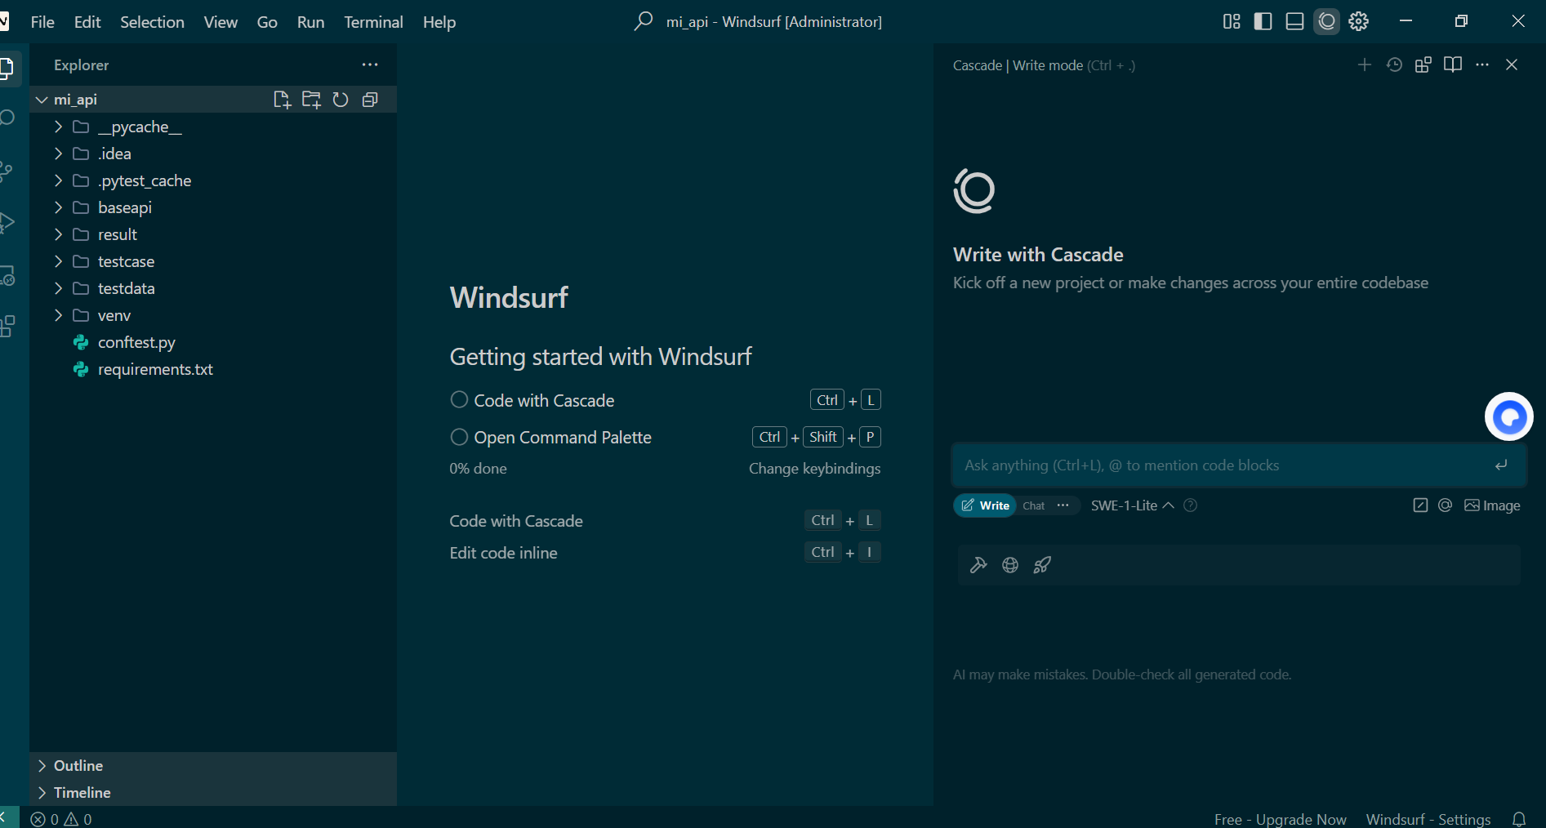The height and width of the screenshot is (828, 1546).
Task: Open more Cascade mode options
Action: [x=1063, y=505]
